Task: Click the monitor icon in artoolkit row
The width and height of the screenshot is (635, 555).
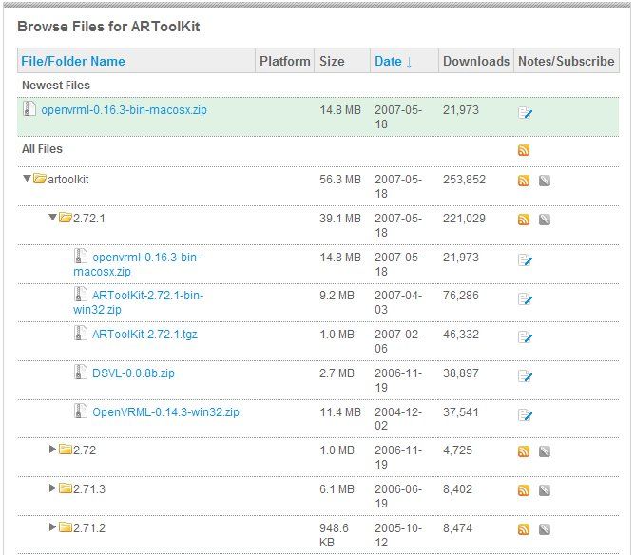Action: pos(545,181)
